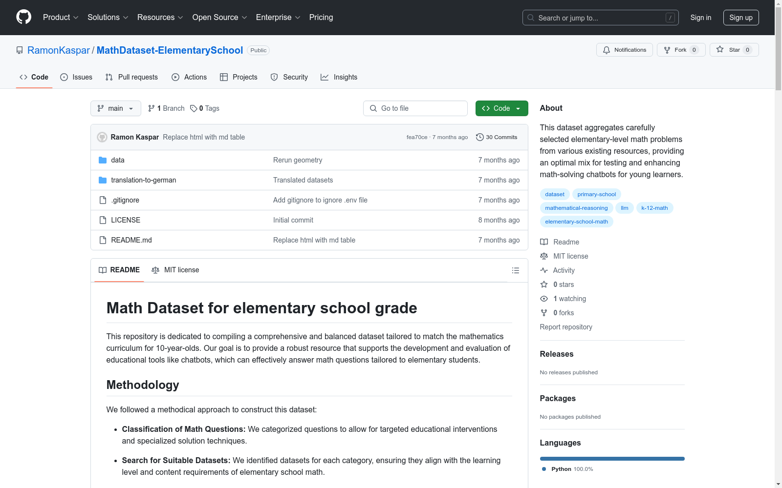This screenshot has height=488, width=782.
Task: Switch to the MIT license tab
Action: pyautogui.click(x=175, y=270)
